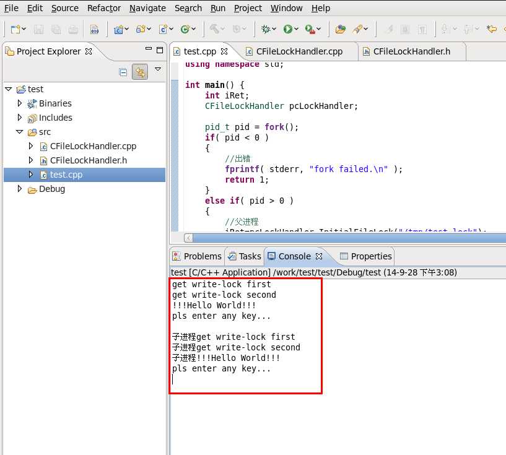Collapse the test project node
Image resolution: width=506 pixels, height=455 pixels.
click(9, 89)
